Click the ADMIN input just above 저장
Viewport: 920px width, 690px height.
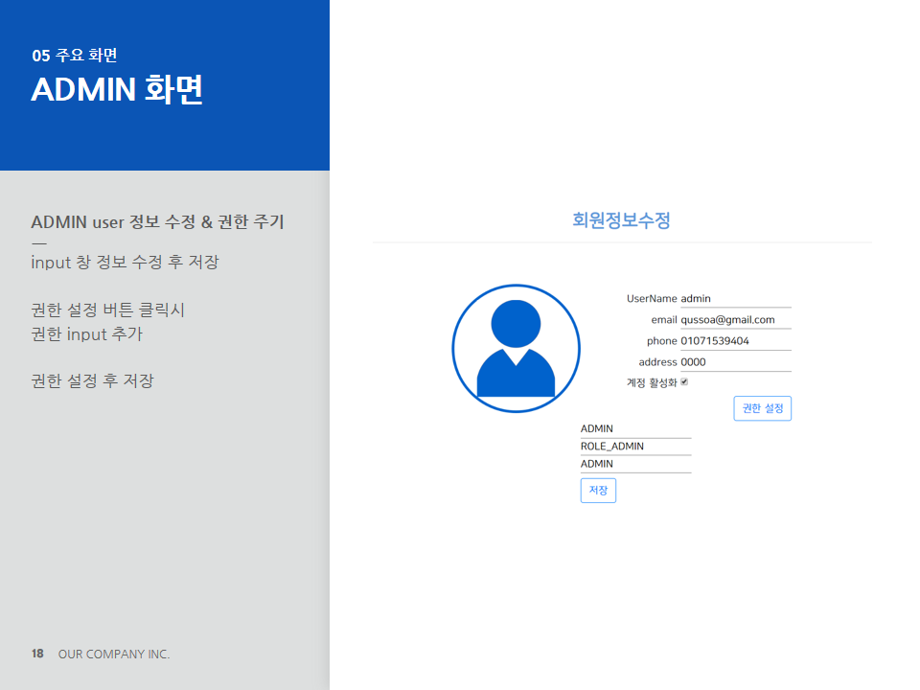pyautogui.click(x=635, y=464)
